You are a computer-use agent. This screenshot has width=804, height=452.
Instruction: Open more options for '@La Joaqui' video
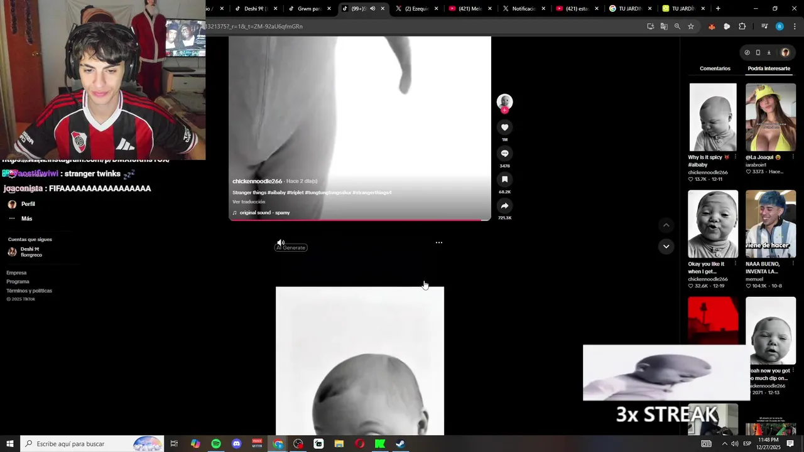point(793,157)
